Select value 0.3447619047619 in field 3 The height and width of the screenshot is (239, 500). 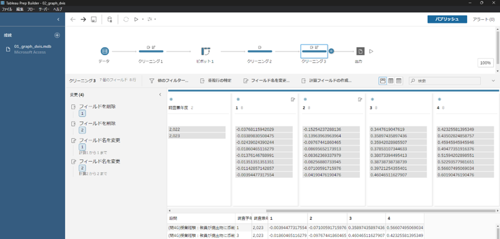point(398,130)
